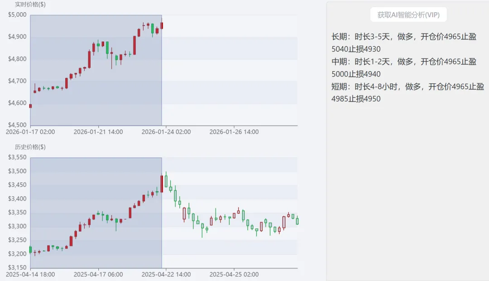Click the 2025-04-25 02:00 time label
This screenshot has width=489, height=281.
tap(234, 275)
